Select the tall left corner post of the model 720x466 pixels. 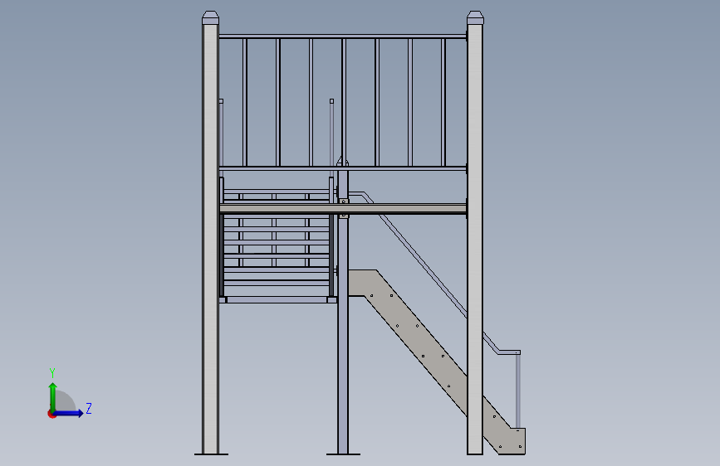[210, 239]
